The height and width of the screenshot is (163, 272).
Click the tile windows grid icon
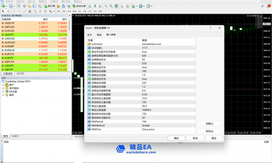116,6
